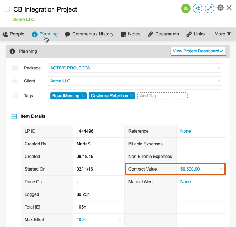Remove the BoardMeeting tag using its X
This screenshot has height=227, width=236.
tap(83, 96)
